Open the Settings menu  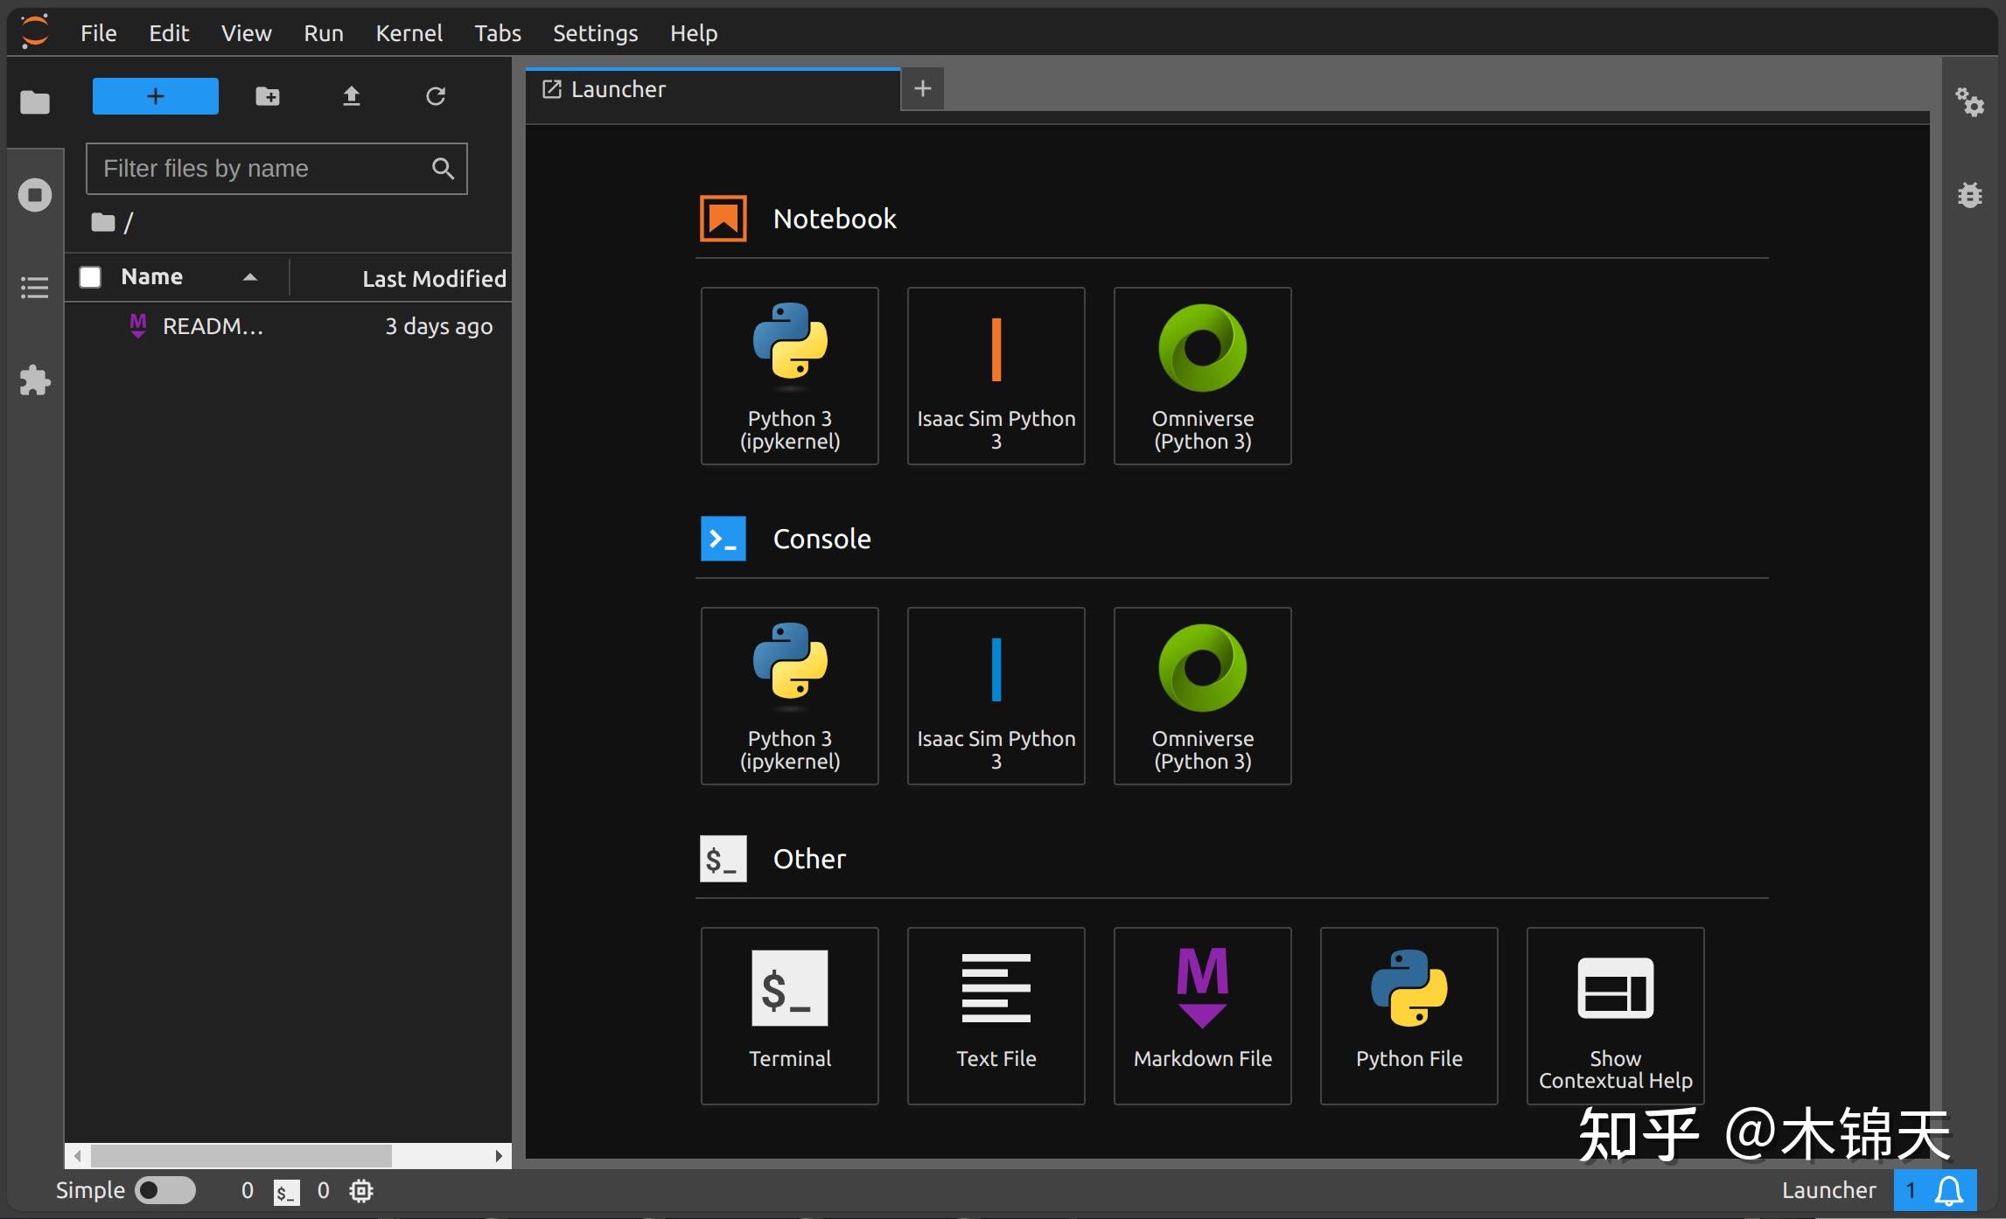pos(595,33)
